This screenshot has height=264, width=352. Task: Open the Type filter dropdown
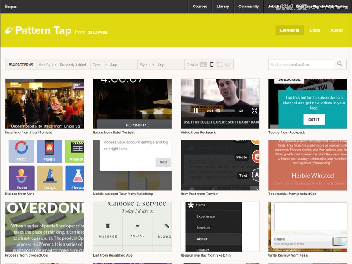click(114, 65)
